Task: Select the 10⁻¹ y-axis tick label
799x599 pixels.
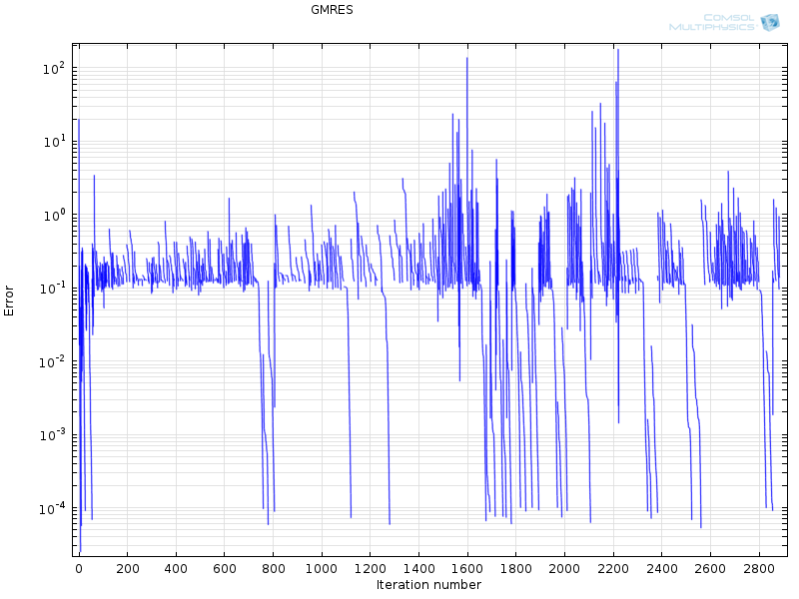Action: [51, 288]
